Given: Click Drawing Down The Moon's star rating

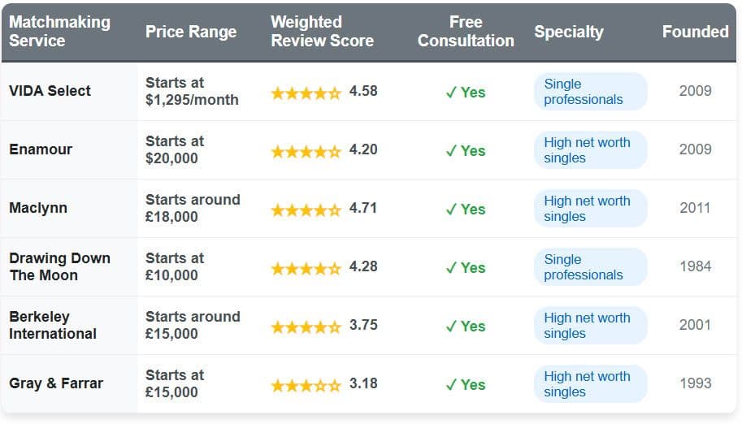Looking at the screenshot, I should 306,268.
